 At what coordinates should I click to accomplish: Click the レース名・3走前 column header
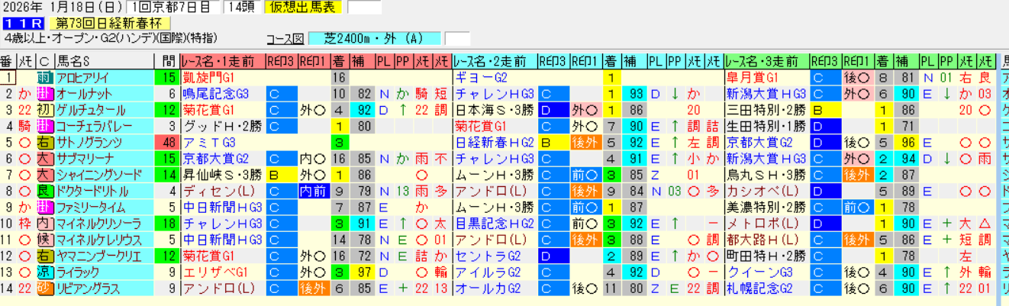tap(766, 61)
